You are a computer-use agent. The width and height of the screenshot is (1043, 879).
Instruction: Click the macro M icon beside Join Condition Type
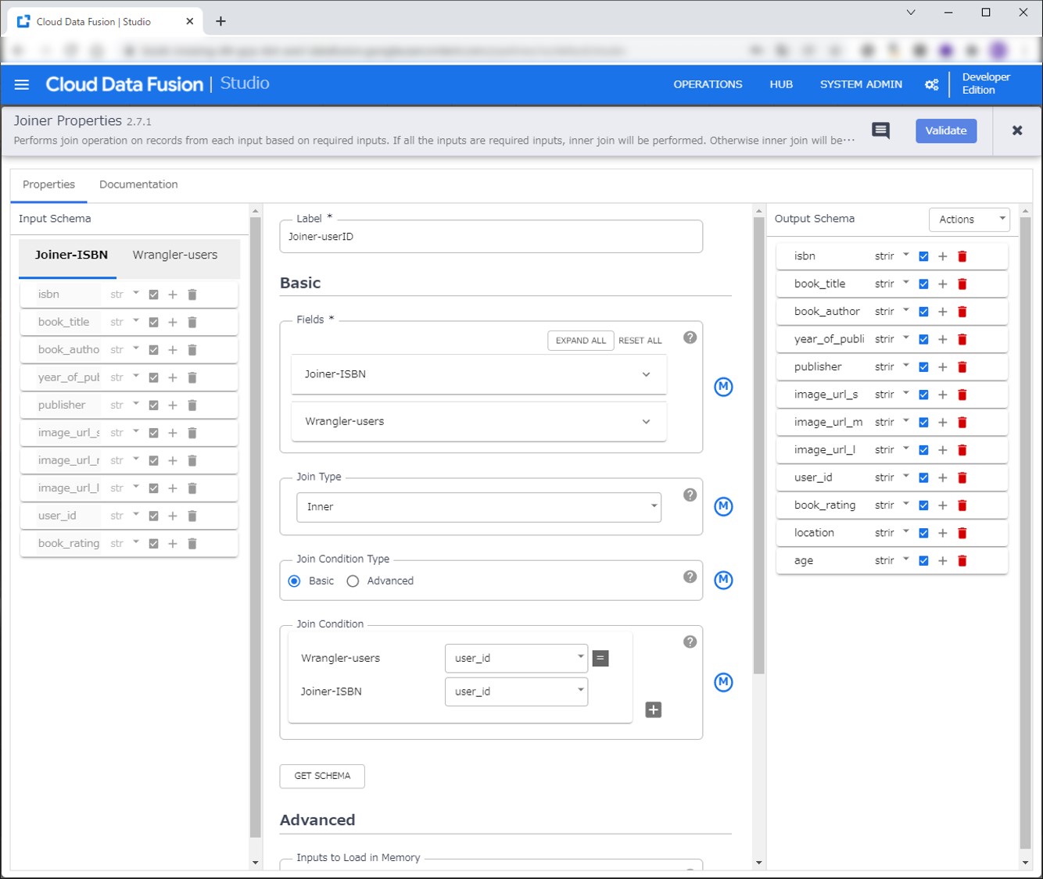coord(724,580)
